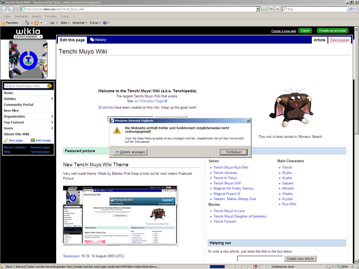Open Special pages link

(40, 152)
